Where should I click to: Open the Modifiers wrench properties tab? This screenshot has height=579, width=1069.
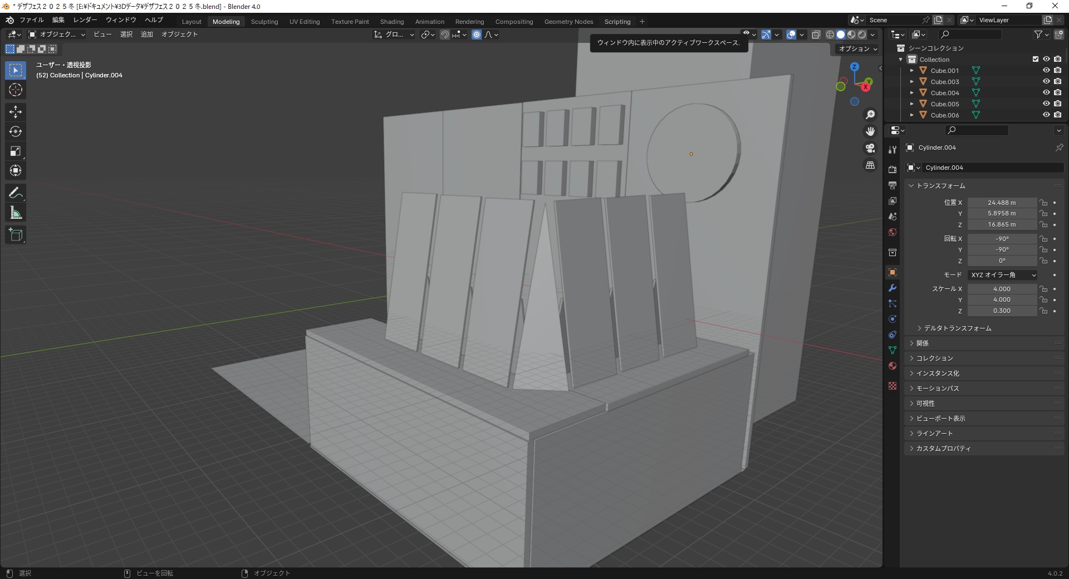click(x=893, y=288)
